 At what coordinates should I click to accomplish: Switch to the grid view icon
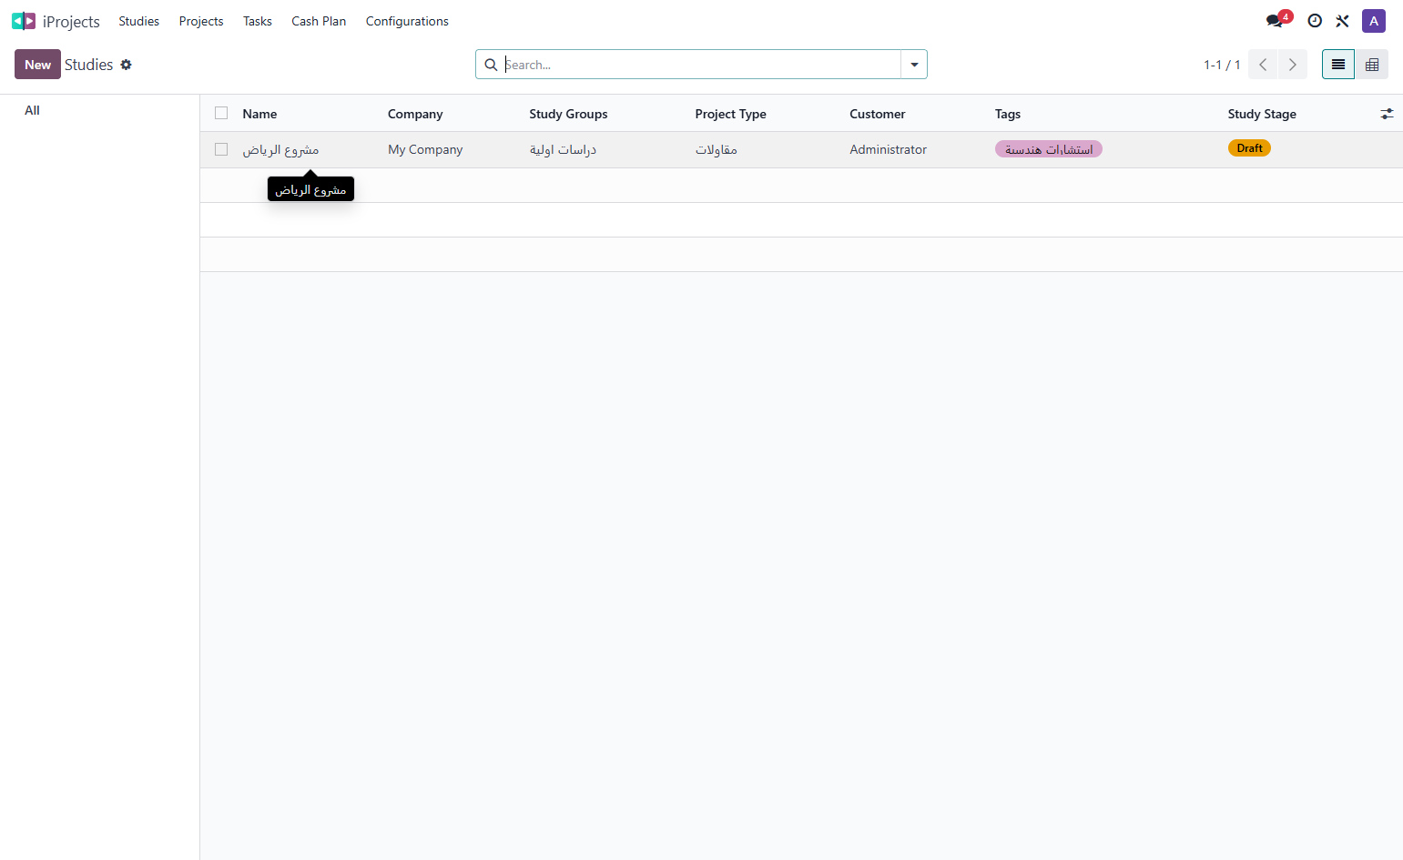pos(1372,65)
